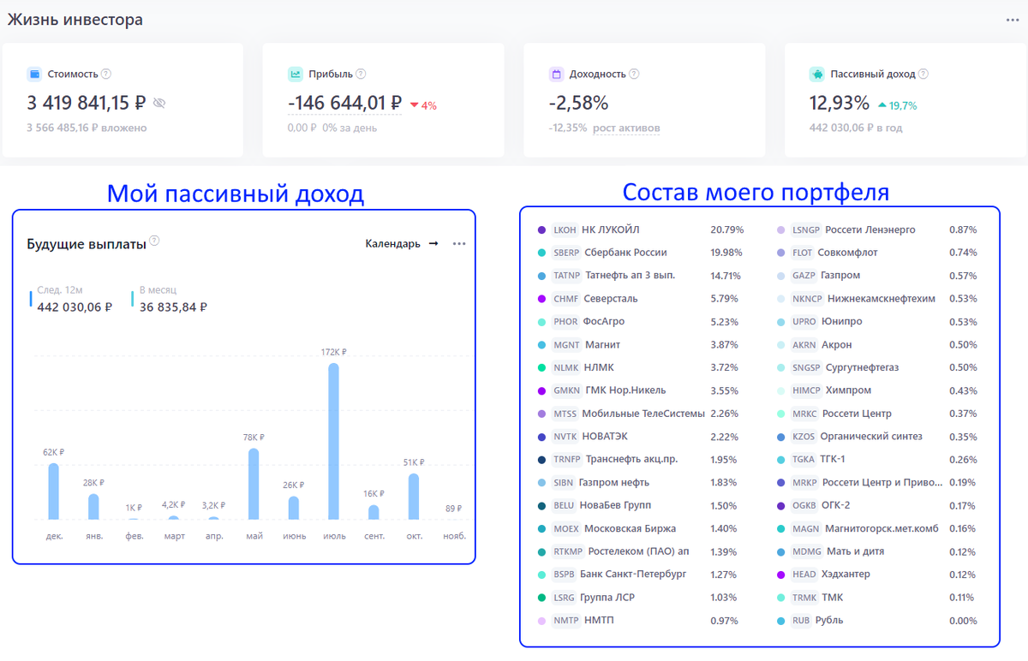Select the янв. 28K ₽ bar

pyautogui.click(x=93, y=507)
